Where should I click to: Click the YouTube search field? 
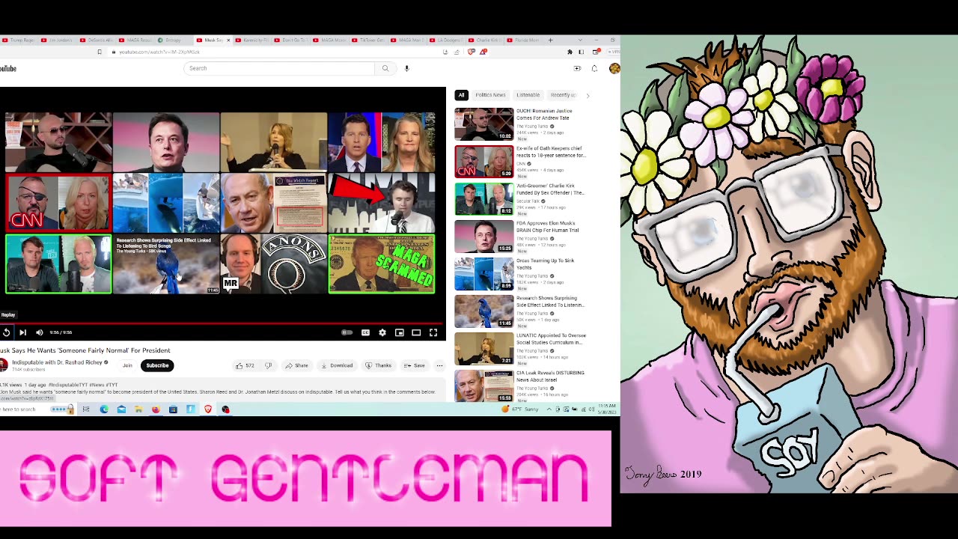(278, 68)
